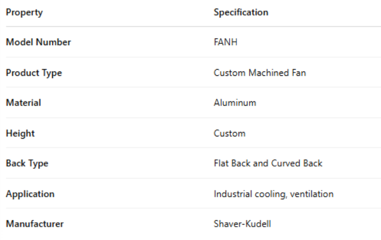Image resolution: width=381 pixels, height=240 pixels.
Task: Select the Height row label
Action: tap(19, 134)
